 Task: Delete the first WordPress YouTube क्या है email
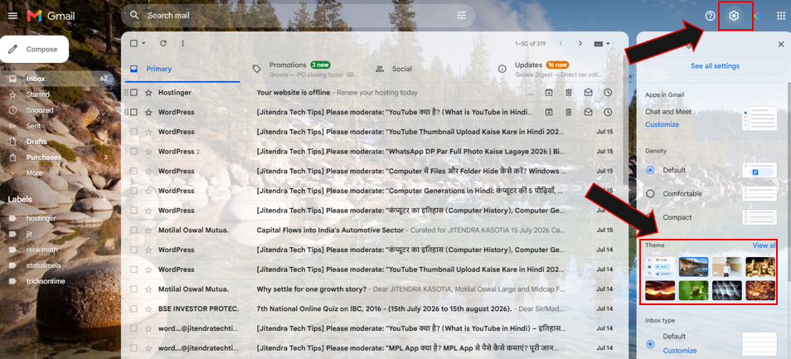click(569, 112)
